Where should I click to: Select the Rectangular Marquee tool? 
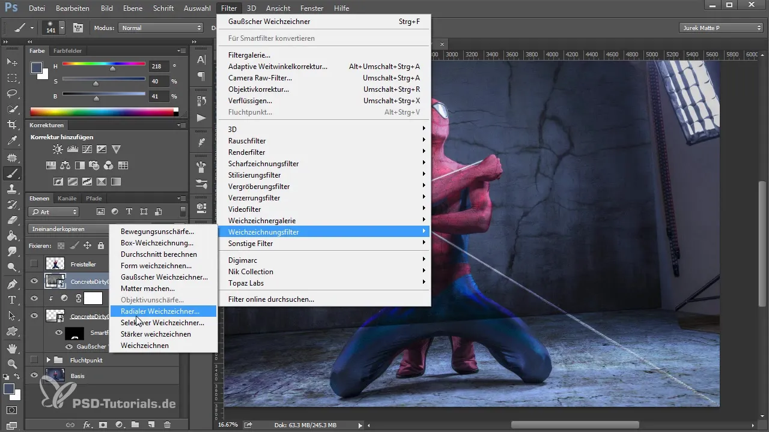pos(11,77)
